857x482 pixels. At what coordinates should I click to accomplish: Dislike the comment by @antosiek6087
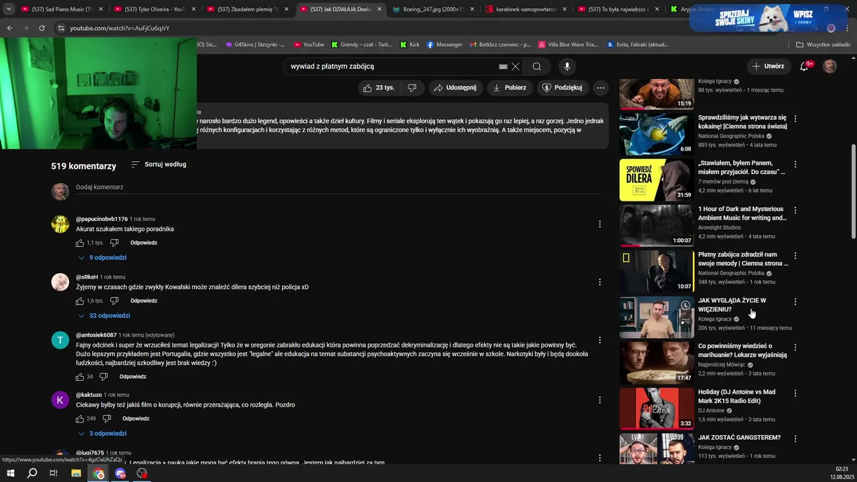point(103,377)
